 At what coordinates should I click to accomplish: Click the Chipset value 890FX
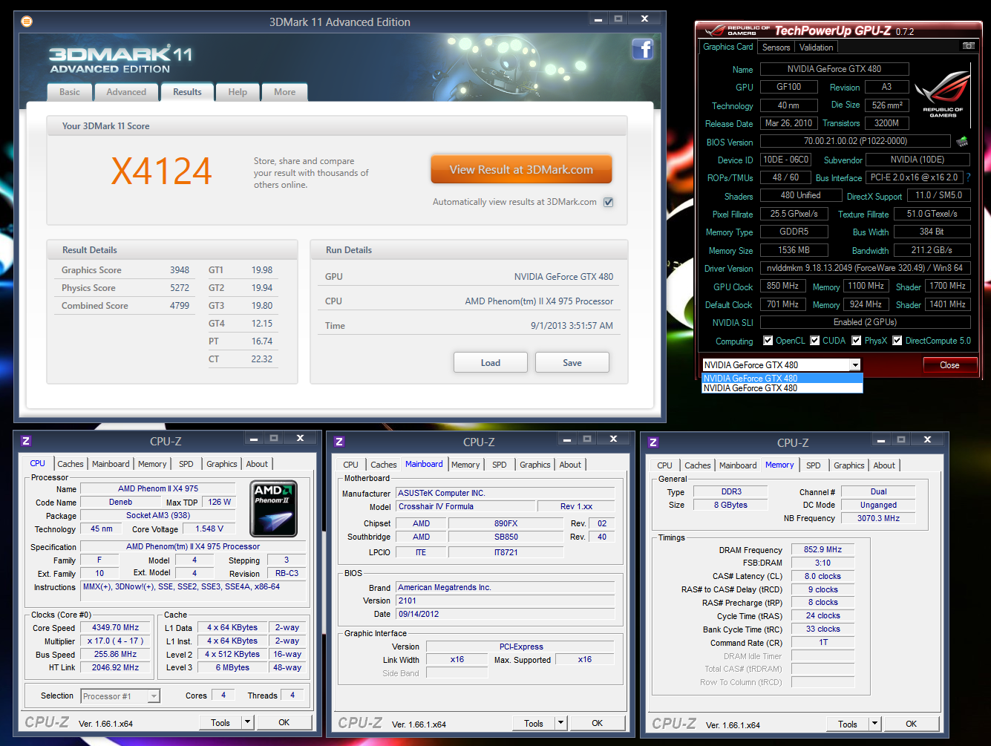tap(506, 523)
